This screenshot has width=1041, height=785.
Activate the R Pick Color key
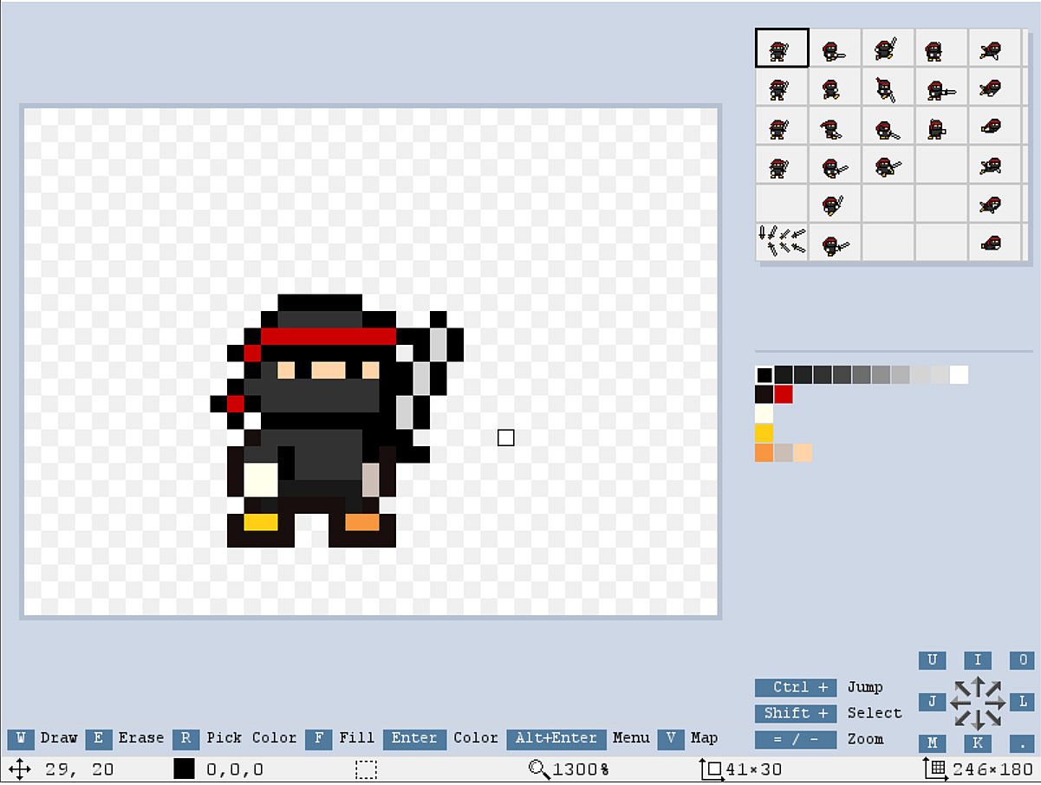(185, 739)
